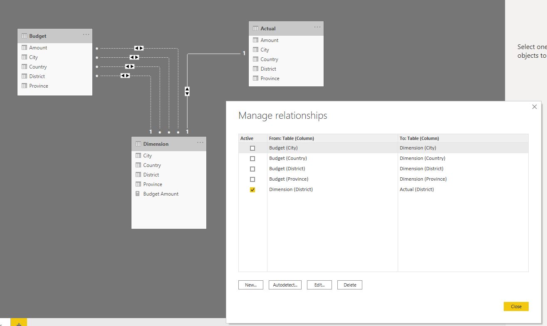The width and height of the screenshot is (547, 326).
Task: Select the Budget Amount measure calculator icon
Action: click(x=138, y=194)
